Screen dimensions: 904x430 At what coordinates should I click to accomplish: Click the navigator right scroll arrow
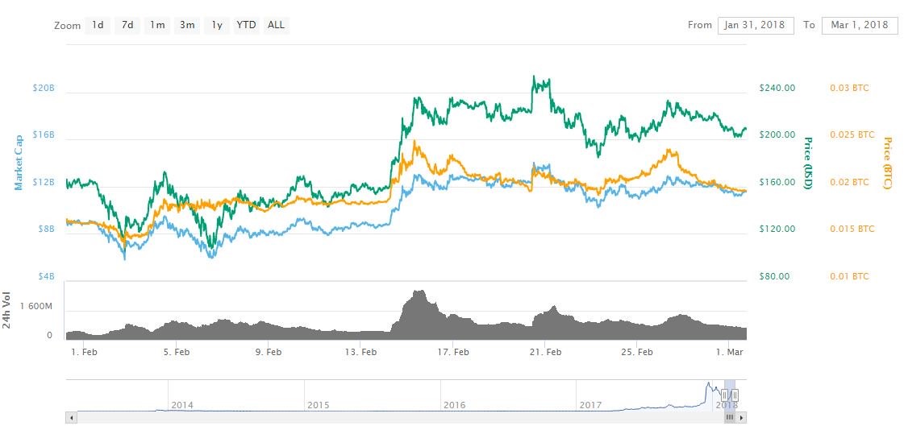(742, 417)
